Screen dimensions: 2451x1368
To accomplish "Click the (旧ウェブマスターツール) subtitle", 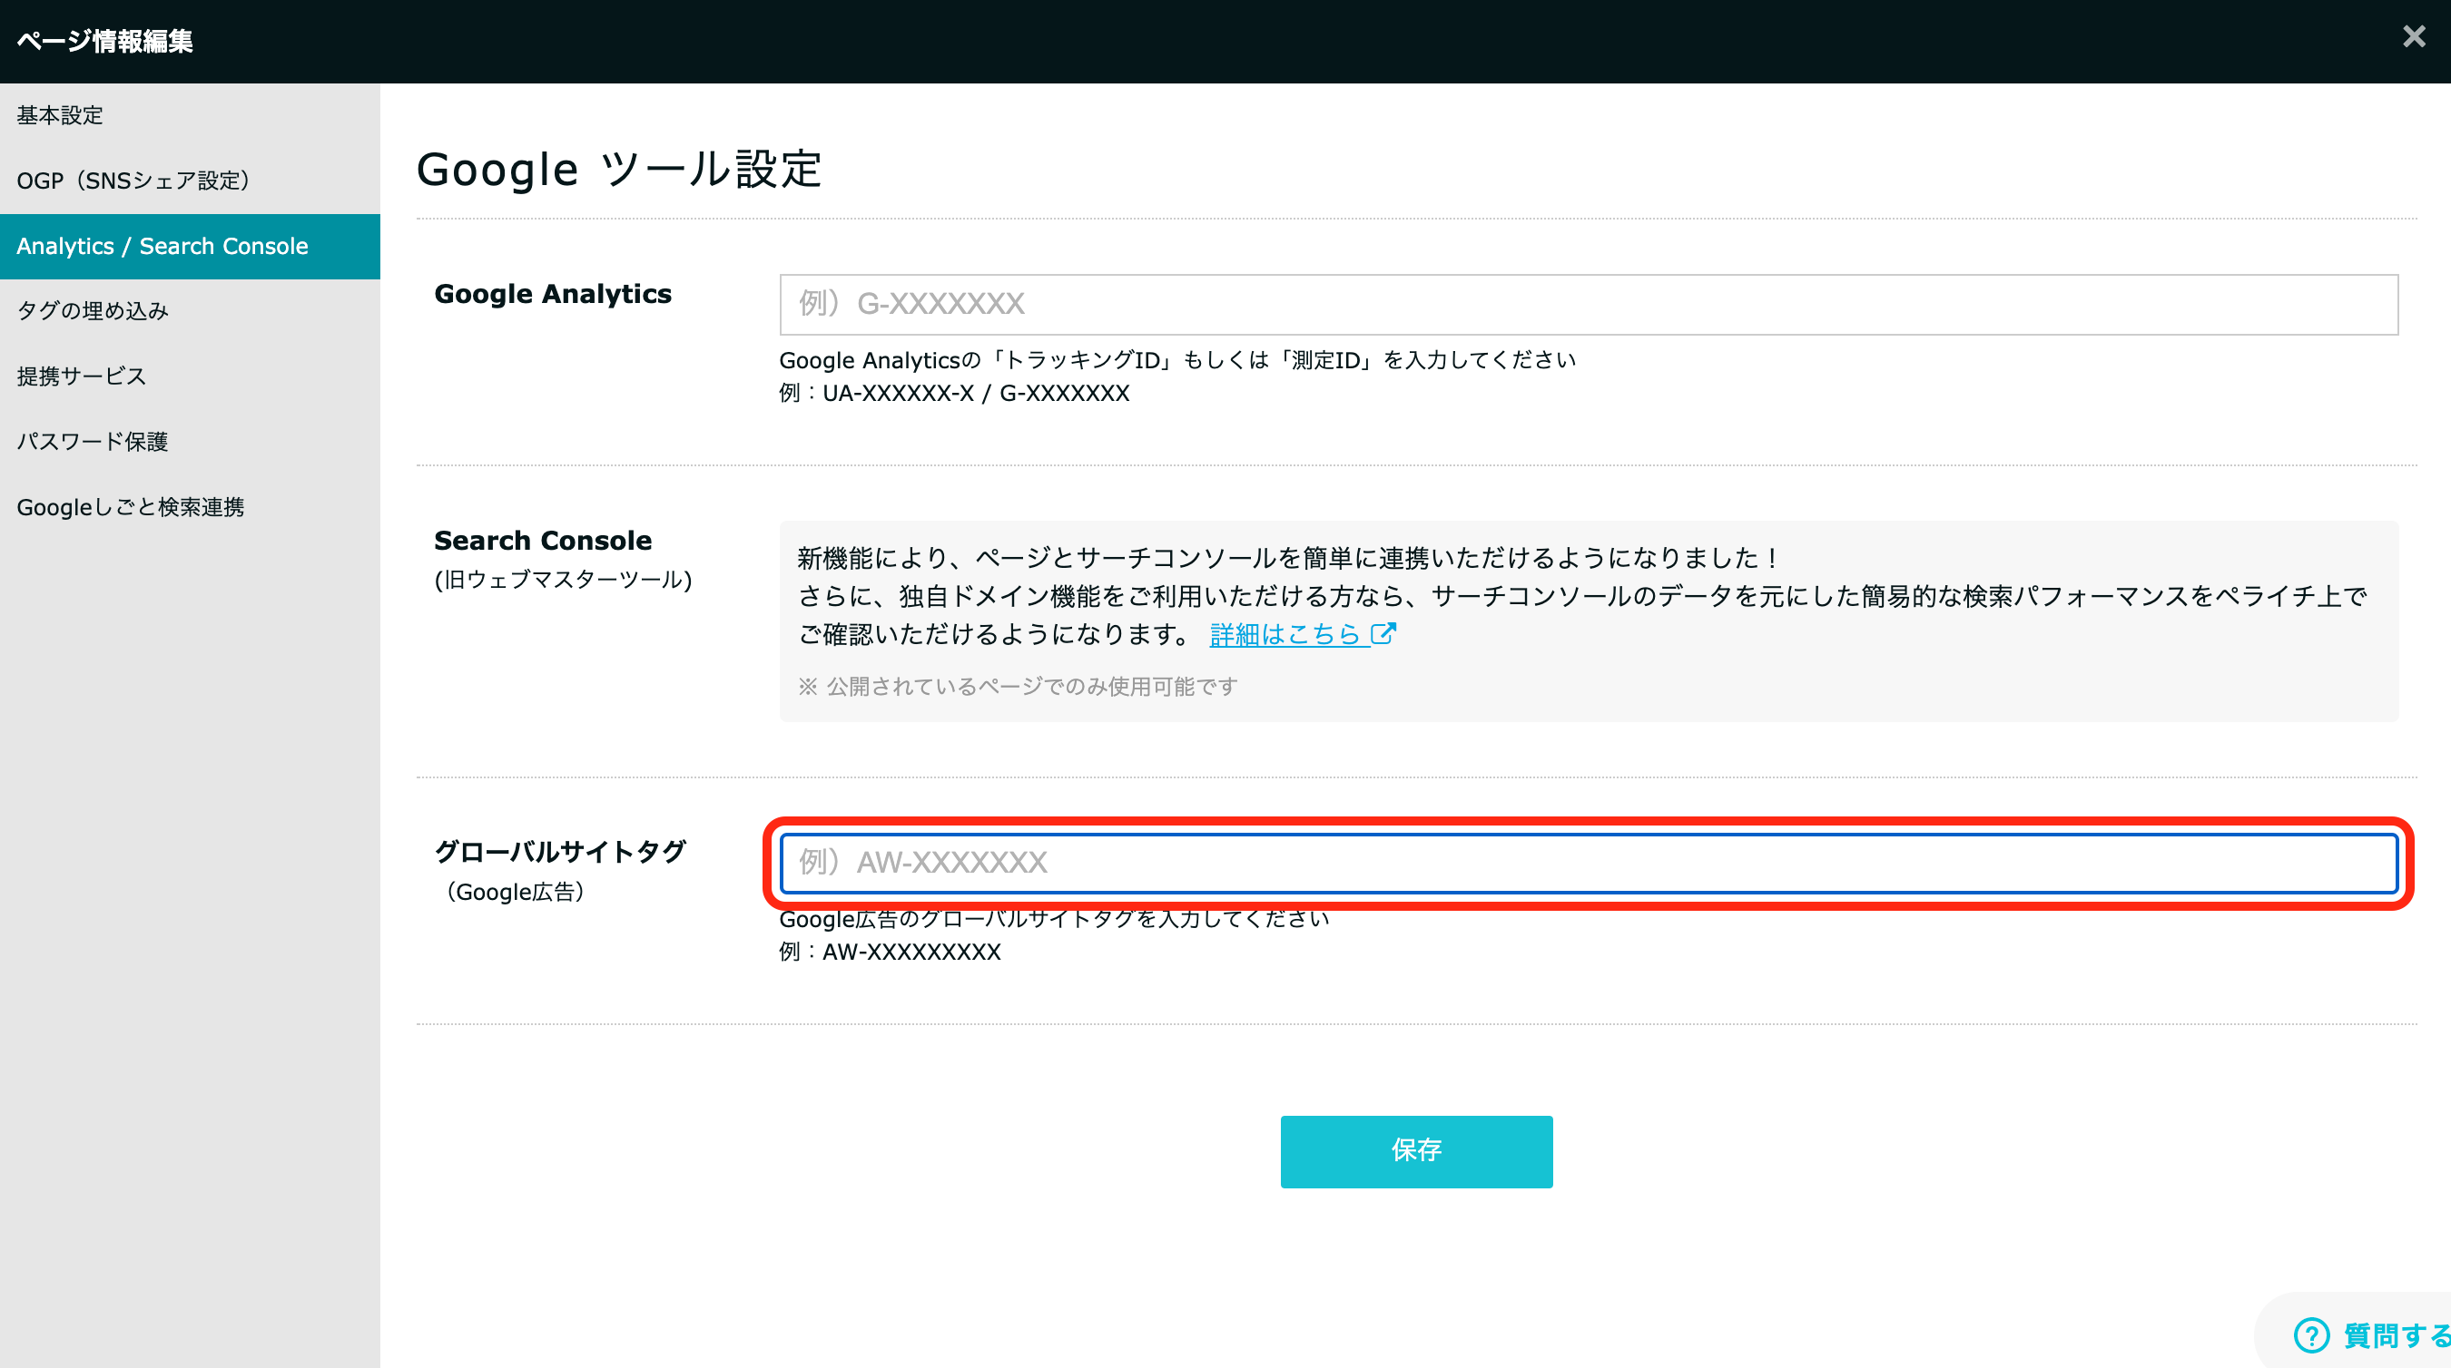I will click(x=563, y=580).
